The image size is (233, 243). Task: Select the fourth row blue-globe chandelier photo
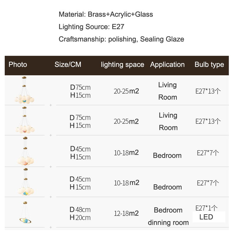(x=26, y=182)
